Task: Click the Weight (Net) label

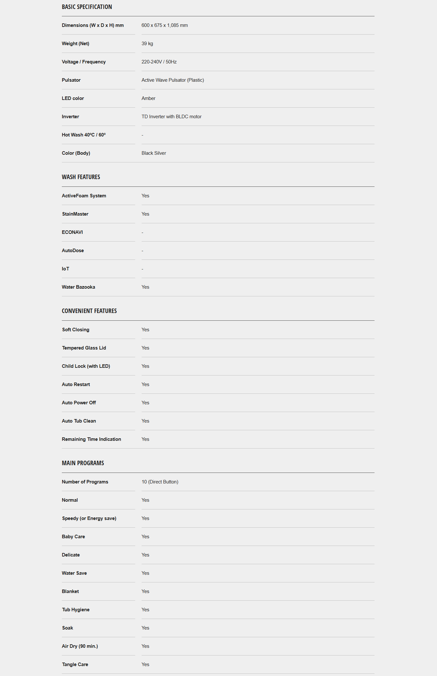Action: [x=76, y=44]
